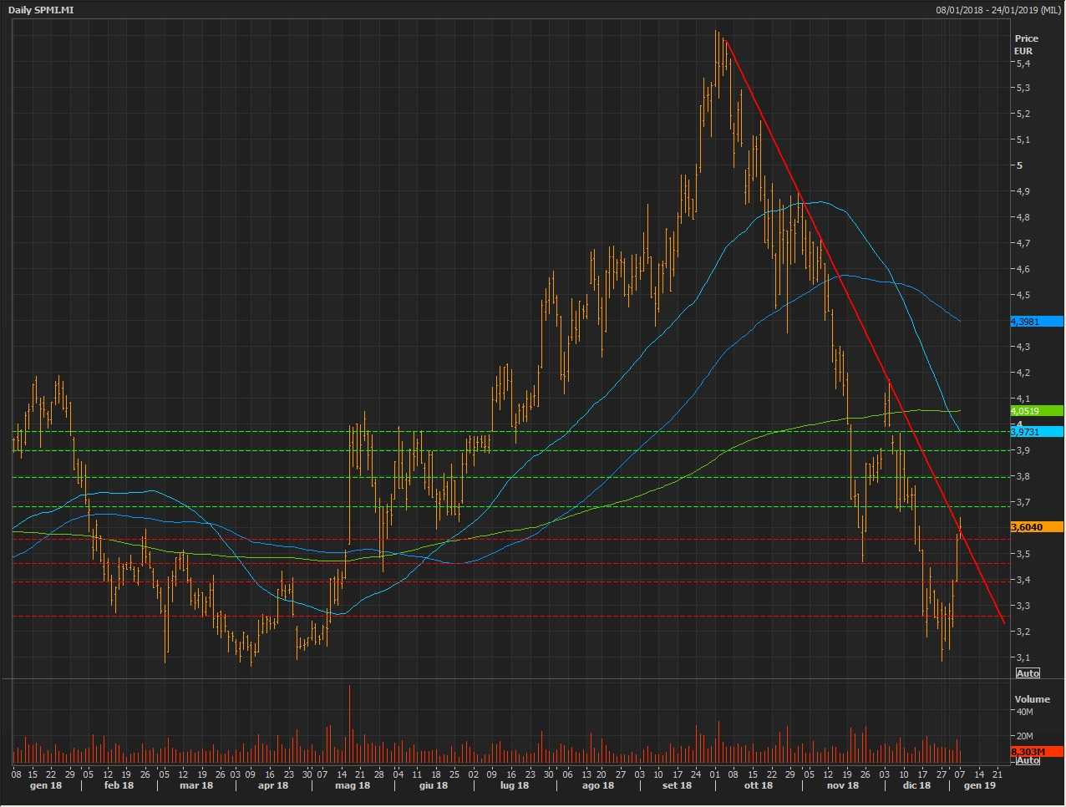1066x807 pixels.
Task: Click the 'nov 18' month label on time axis
Action: [x=842, y=785]
